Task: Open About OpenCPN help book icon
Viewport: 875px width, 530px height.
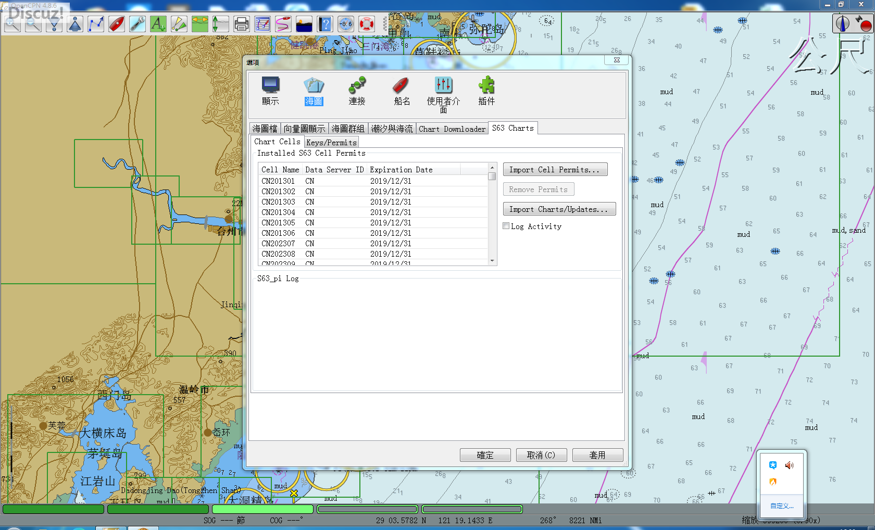Action: tap(325, 24)
